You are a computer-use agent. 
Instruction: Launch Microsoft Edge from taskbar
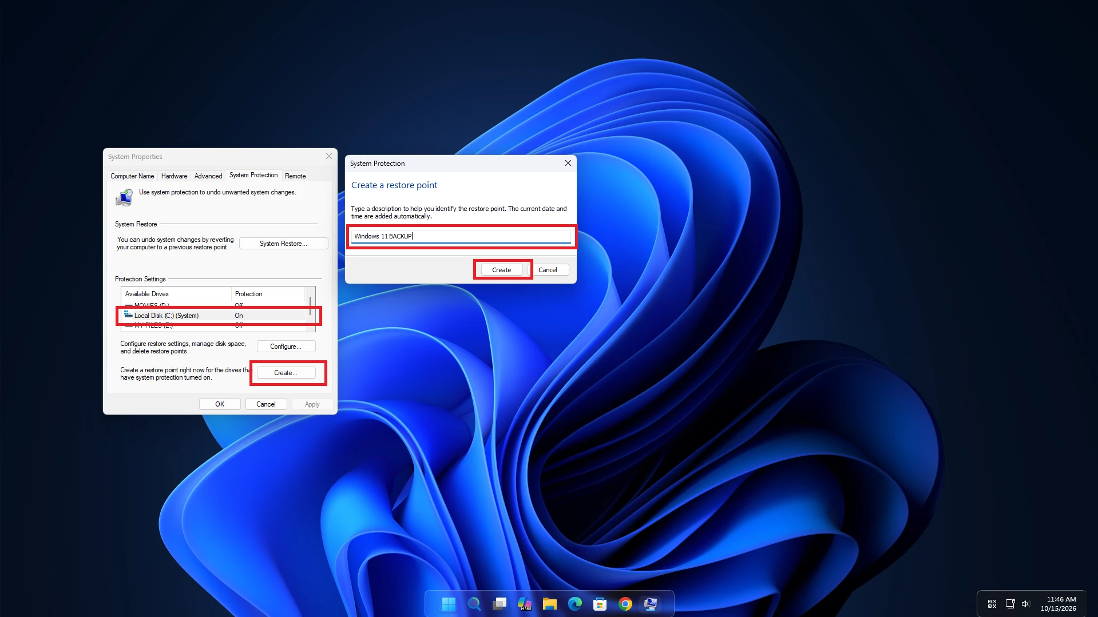coord(574,604)
